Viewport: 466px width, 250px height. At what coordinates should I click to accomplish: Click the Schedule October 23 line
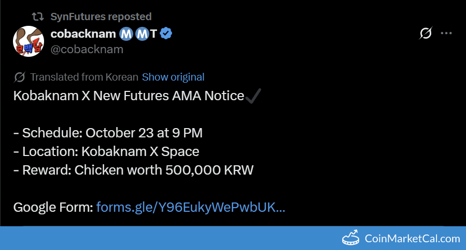click(x=108, y=133)
